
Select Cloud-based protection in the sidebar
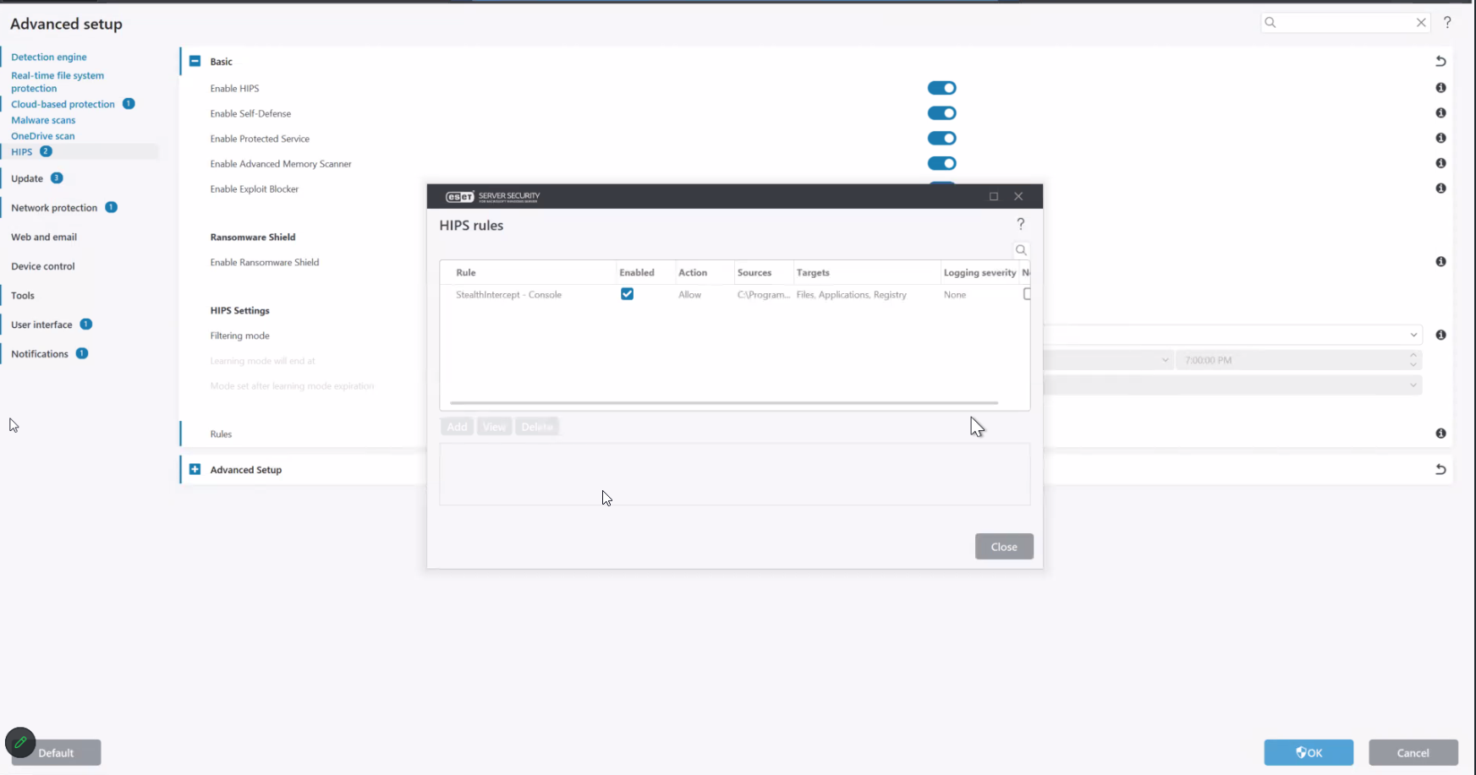point(63,104)
